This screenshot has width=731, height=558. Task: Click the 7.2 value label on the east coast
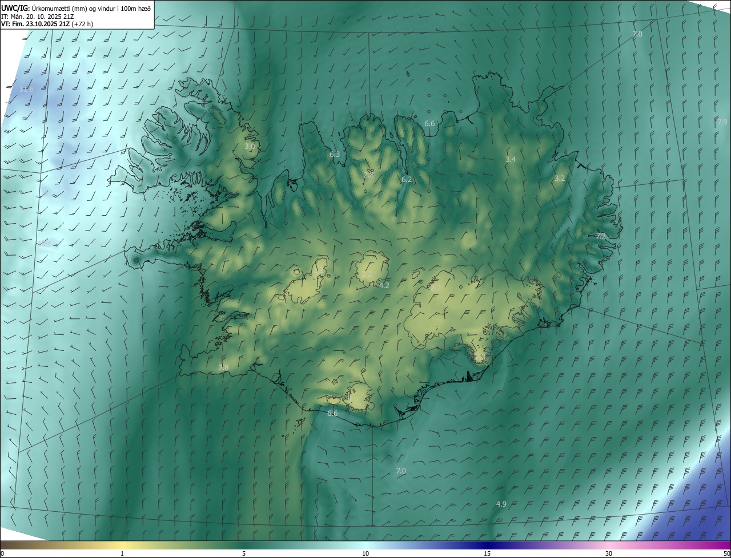pos(601,236)
